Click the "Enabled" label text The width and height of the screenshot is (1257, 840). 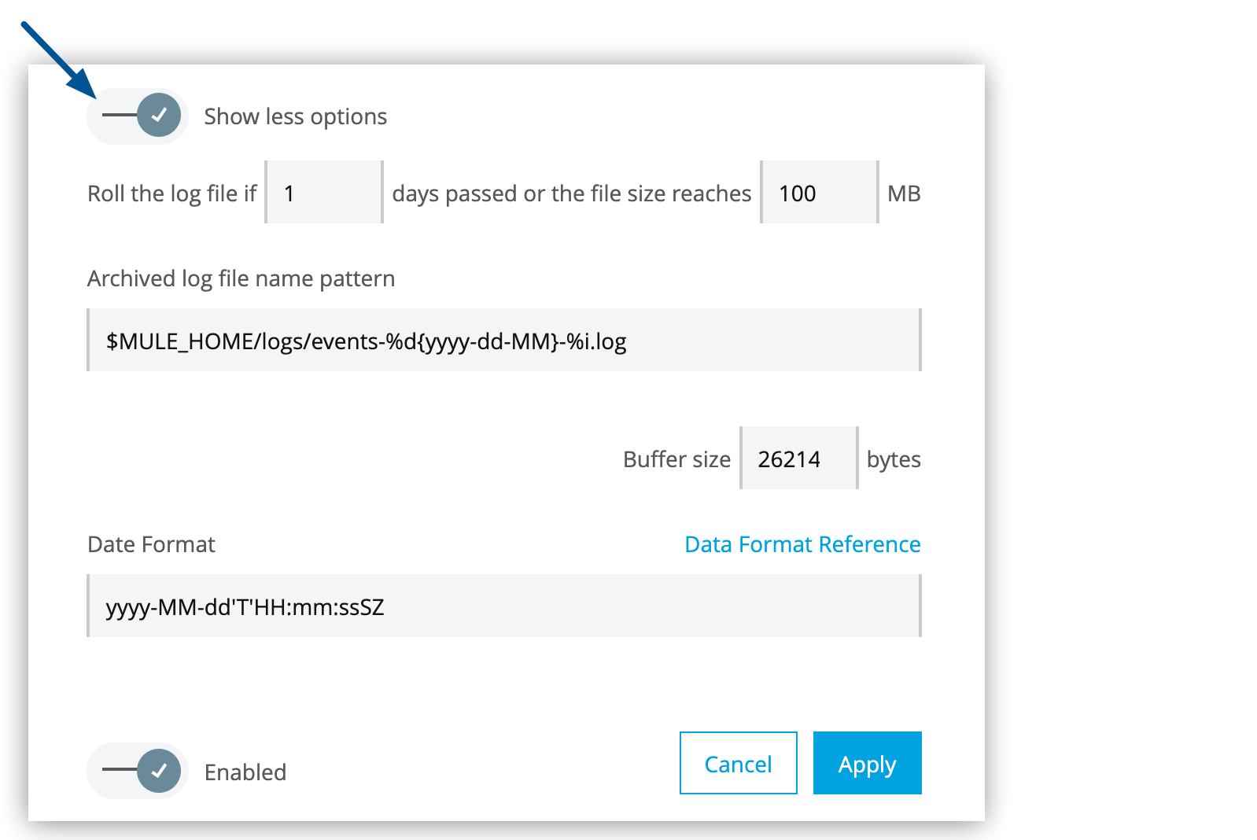click(x=245, y=772)
